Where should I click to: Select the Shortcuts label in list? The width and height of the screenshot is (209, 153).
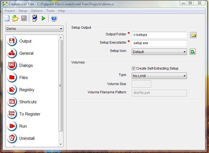28,102
